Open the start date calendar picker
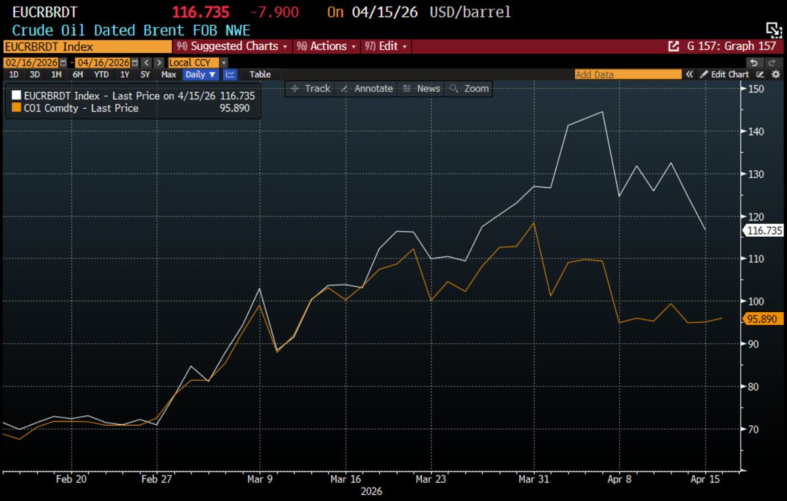The height and width of the screenshot is (501, 787). pos(63,62)
